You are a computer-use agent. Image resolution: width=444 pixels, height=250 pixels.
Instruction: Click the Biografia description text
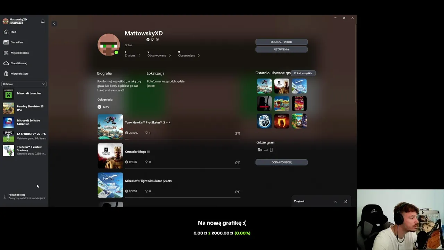pos(119,86)
